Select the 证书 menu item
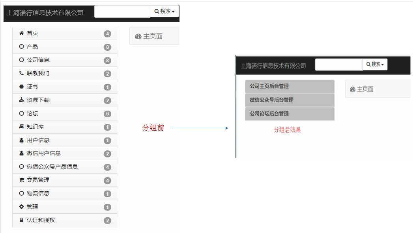This screenshot has width=413, height=233. [x=65, y=87]
